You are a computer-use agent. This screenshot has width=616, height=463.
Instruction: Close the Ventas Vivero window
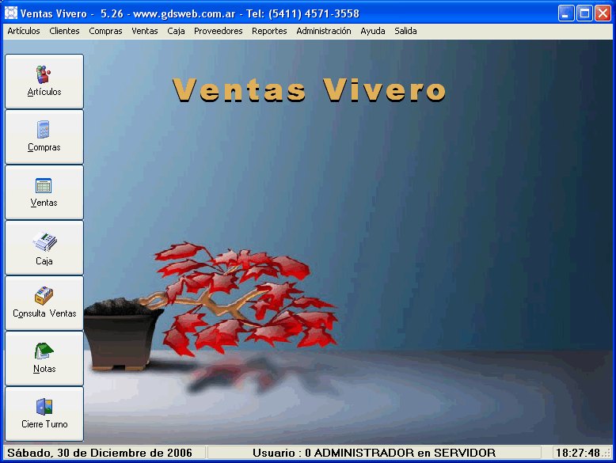click(603, 13)
